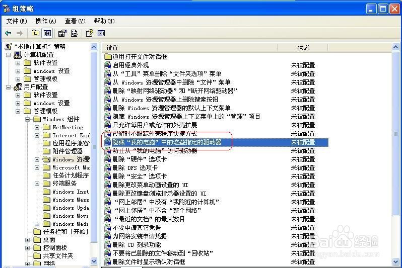
Task: Click the rightmost toolbar view pane icon
Action: (x=101, y=33)
